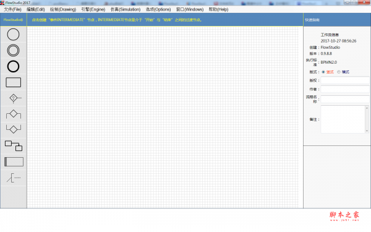Select the end event thick circle tool
371x232 pixels.
tap(13, 66)
